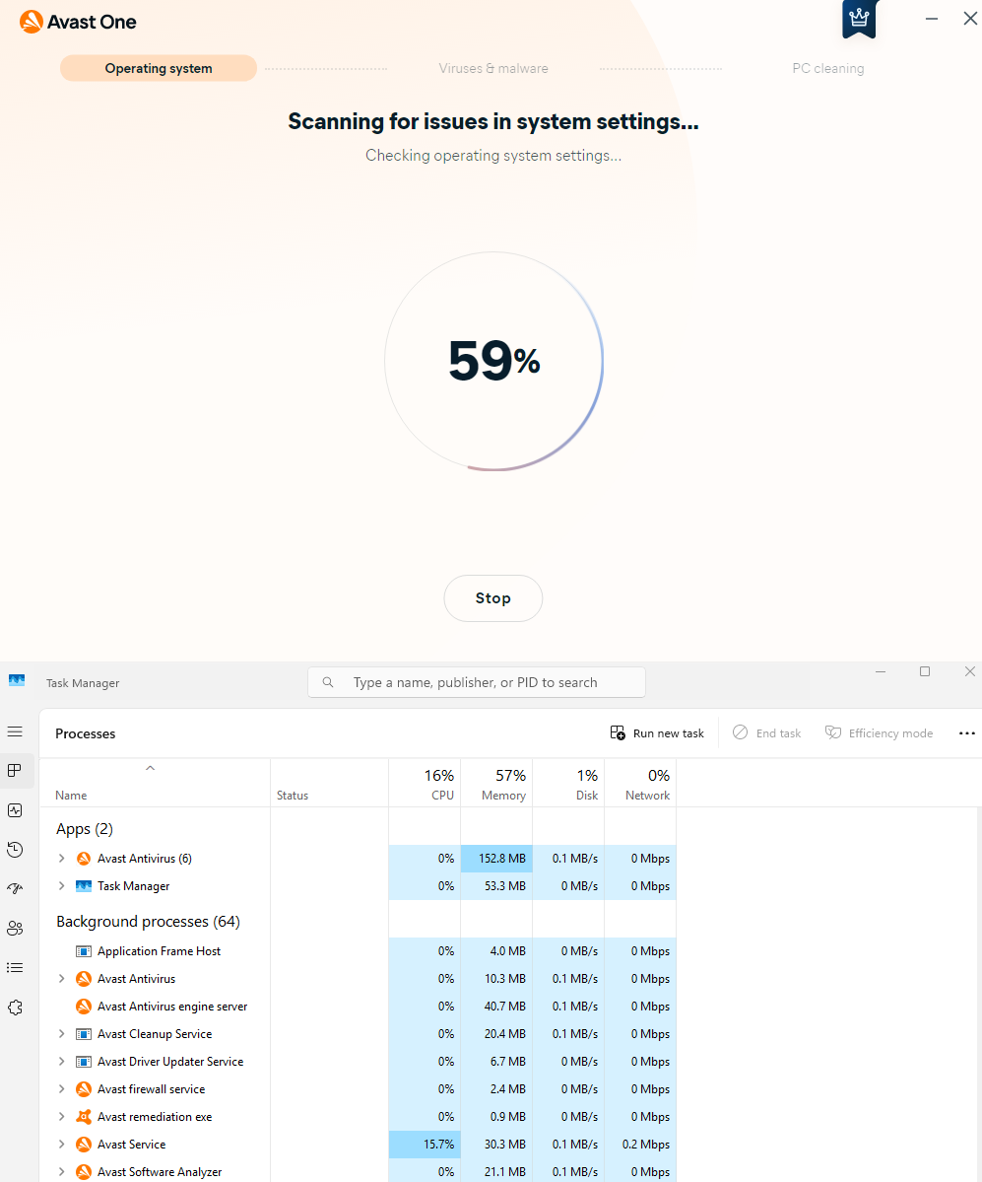Open the Details page sidebar icon
Screen dimensions: 982x1182
(x=15, y=968)
